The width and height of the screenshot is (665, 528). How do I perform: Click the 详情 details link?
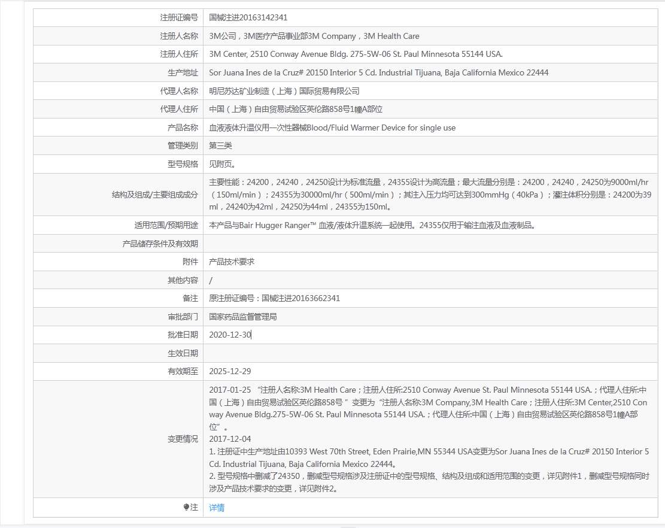click(217, 508)
